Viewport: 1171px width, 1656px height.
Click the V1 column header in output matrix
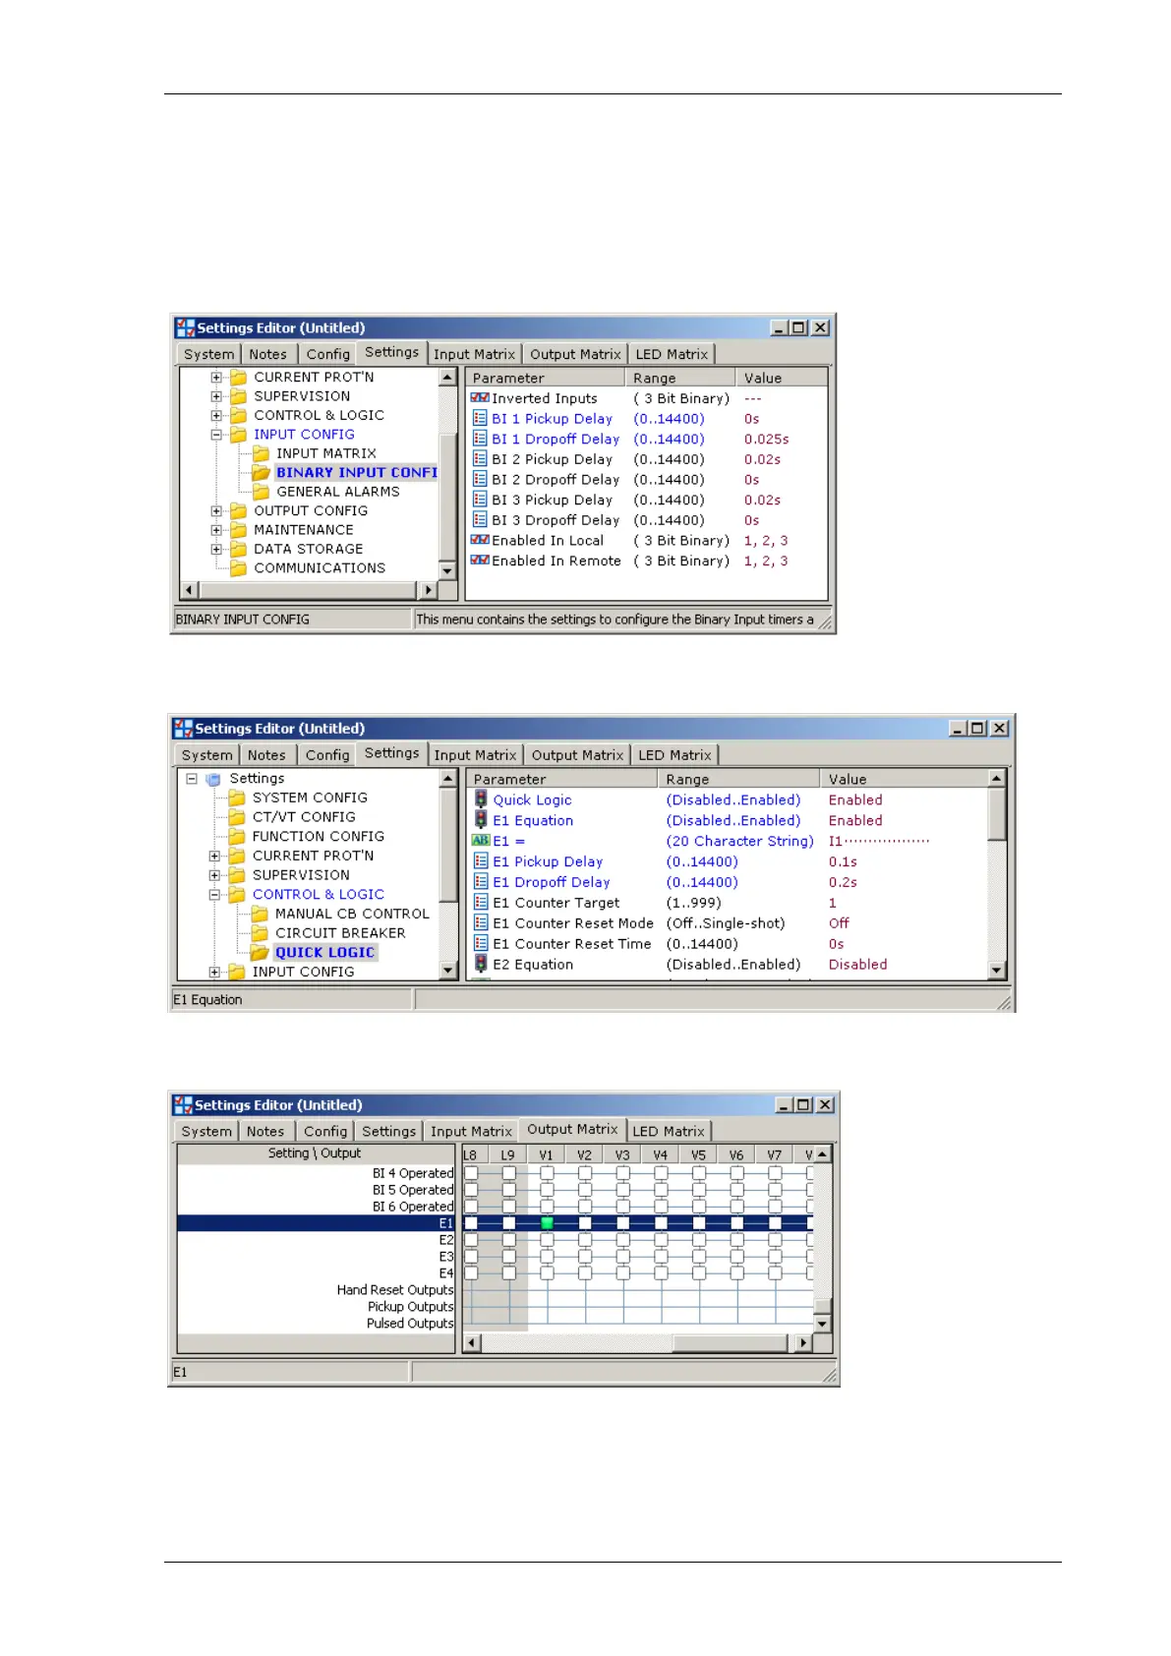click(x=547, y=1154)
